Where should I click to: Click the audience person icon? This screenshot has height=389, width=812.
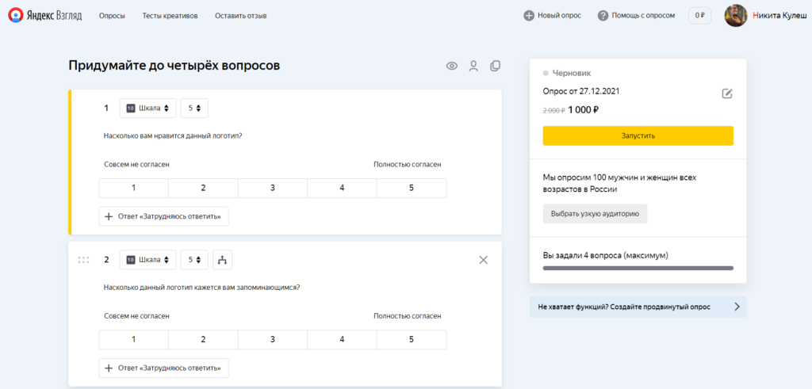pyautogui.click(x=473, y=67)
